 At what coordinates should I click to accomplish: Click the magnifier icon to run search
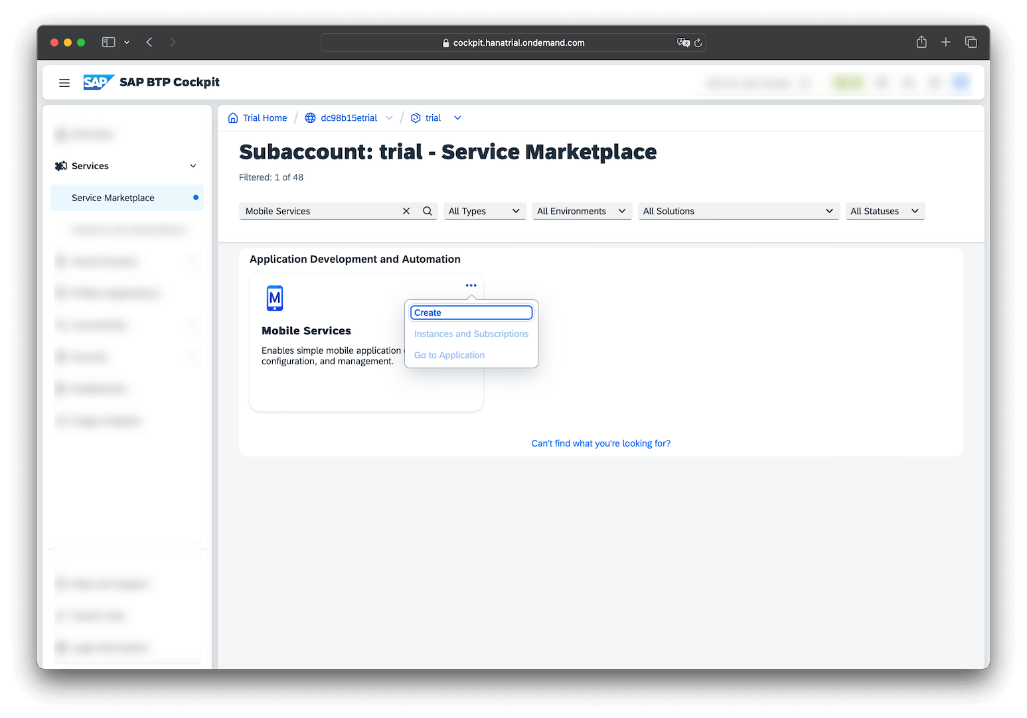(x=428, y=211)
